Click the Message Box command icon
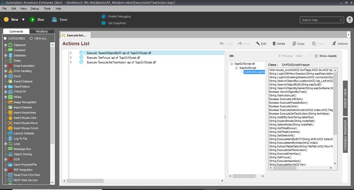The width and height of the screenshot is (354, 190). click(10, 149)
